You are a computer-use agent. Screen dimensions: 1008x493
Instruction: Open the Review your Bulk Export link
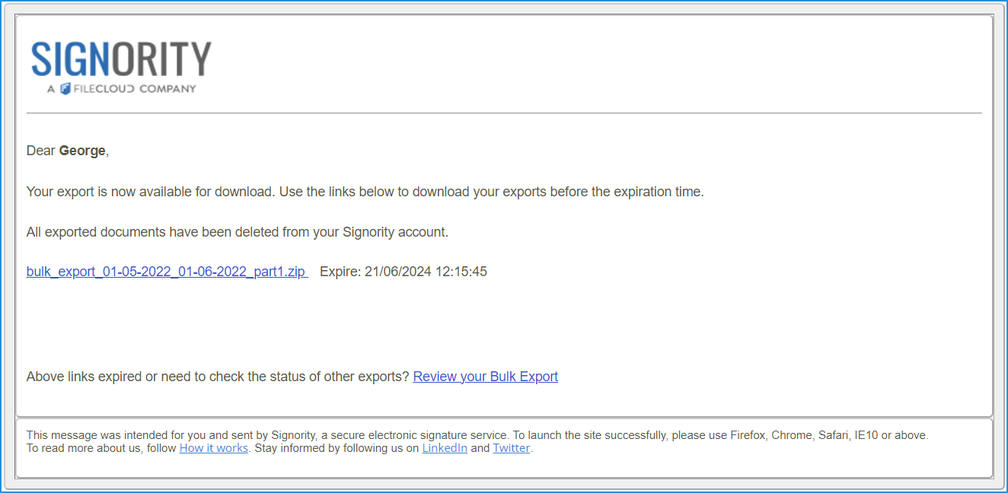tap(485, 376)
